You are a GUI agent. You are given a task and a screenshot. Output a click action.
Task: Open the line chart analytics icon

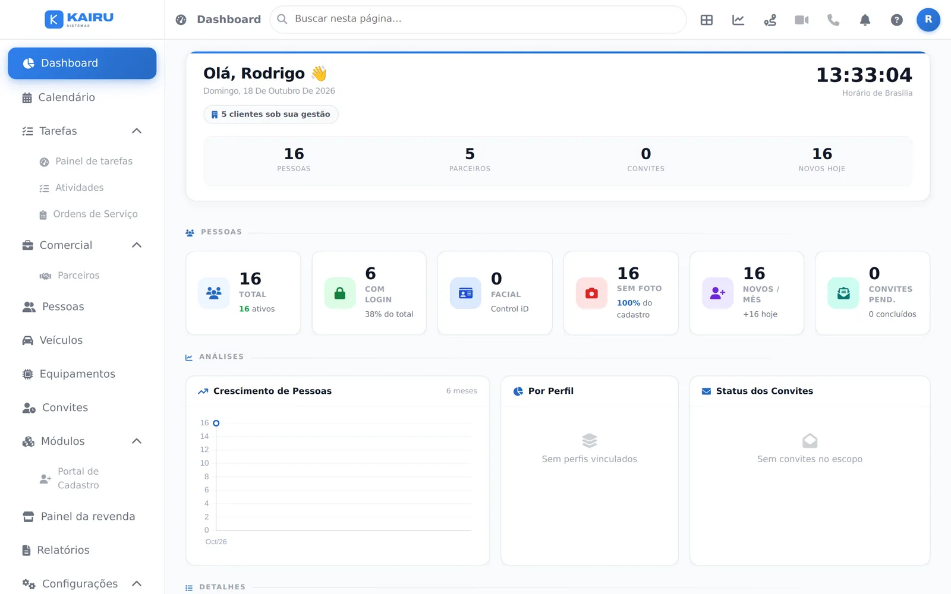tap(738, 20)
